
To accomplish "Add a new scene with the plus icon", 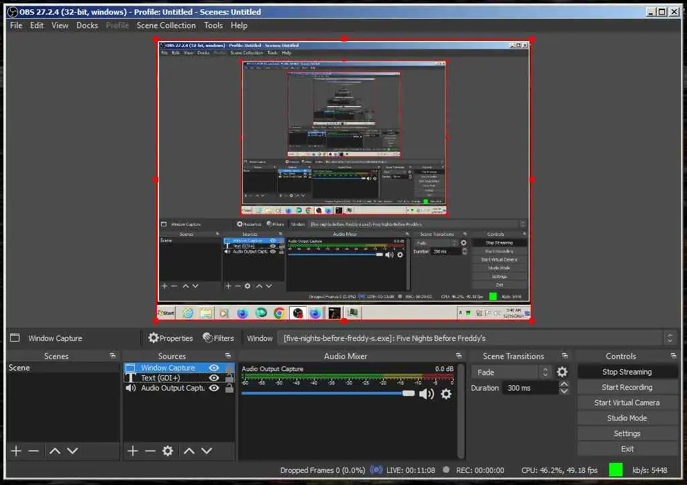I will click(x=16, y=451).
